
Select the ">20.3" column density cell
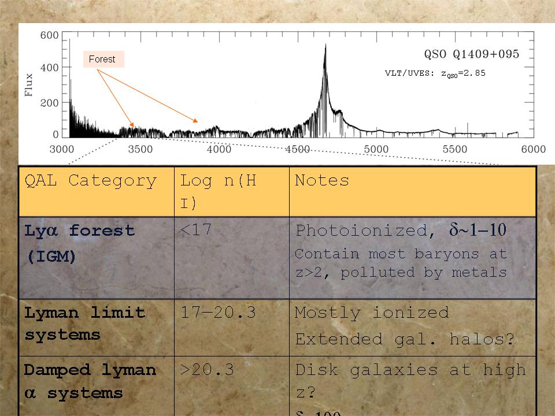click(206, 370)
